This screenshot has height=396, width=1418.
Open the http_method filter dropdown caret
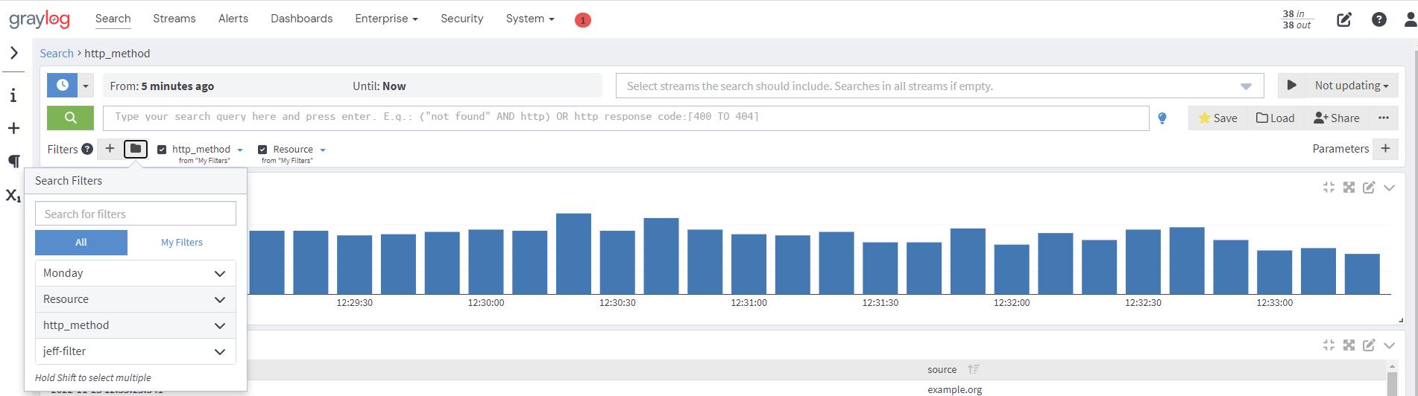(x=240, y=150)
